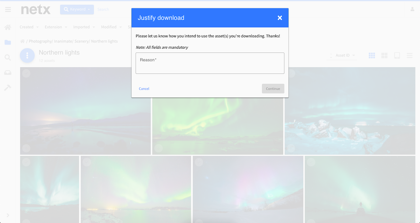Expand the Keyword search type dropdown

point(77,9)
